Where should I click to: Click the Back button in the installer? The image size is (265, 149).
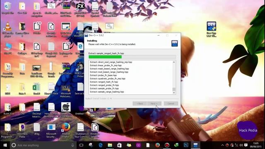tap(140, 103)
